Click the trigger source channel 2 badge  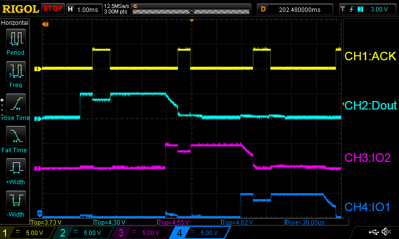point(360,9)
